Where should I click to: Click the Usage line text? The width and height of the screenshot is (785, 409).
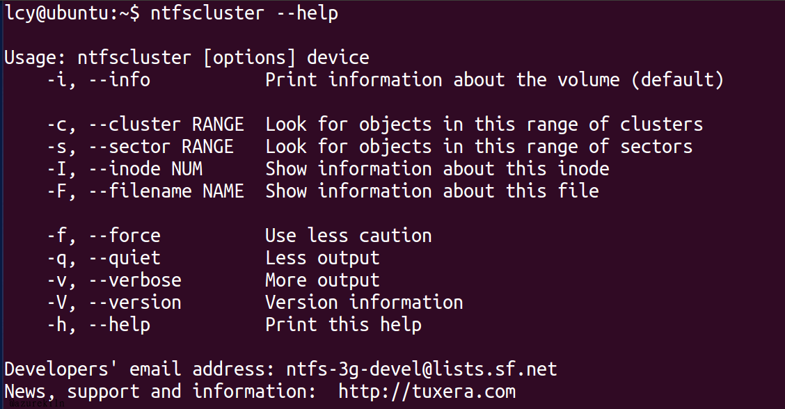click(187, 58)
